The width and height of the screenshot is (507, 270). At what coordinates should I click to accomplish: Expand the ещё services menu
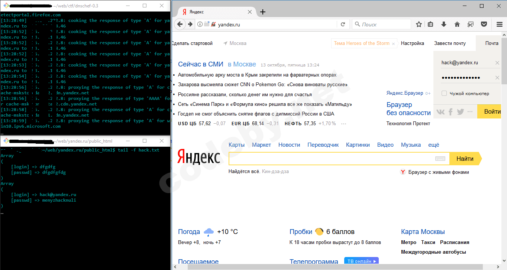coord(433,145)
